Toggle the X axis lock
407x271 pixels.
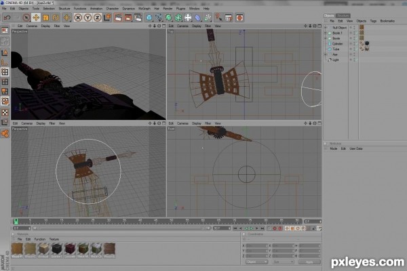pyautogui.click(x=78, y=18)
